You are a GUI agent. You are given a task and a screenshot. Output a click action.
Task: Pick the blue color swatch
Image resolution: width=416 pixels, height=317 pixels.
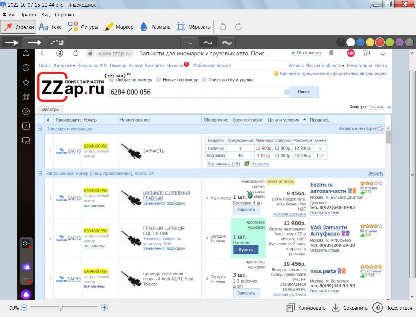[x=360, y=42]
